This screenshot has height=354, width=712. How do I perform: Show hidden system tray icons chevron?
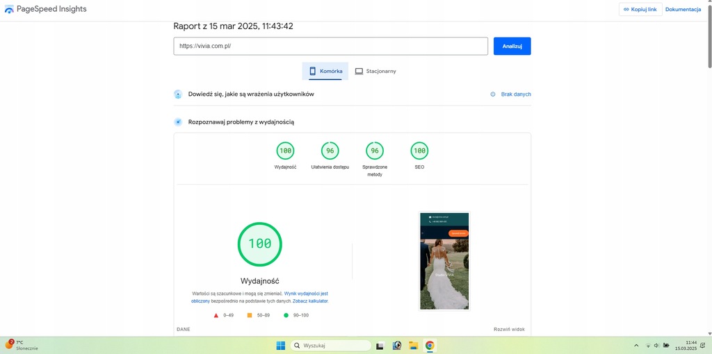point(636,346)
